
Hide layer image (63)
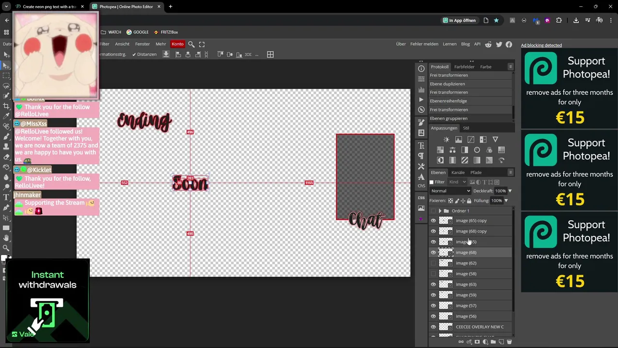(433, 284)
